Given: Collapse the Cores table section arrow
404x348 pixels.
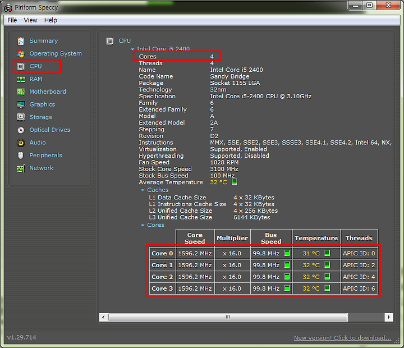Looking at the screenshot, I should click(x=143, y=225).
